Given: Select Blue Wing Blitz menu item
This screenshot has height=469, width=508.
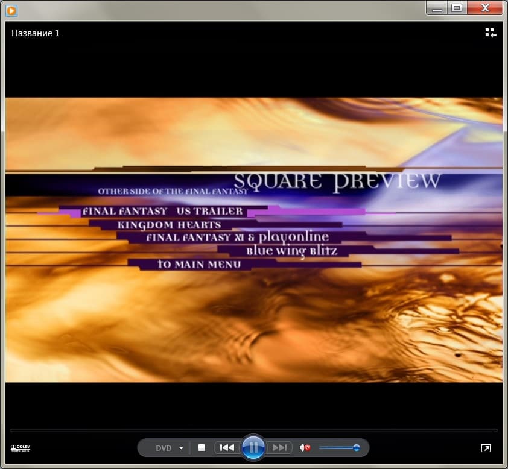Looking at the screenshot, I should (x=291, y=251).
